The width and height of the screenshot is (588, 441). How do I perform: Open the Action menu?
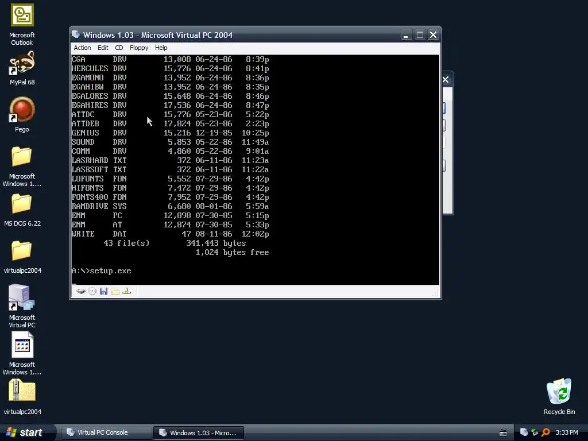click(82, 48)
